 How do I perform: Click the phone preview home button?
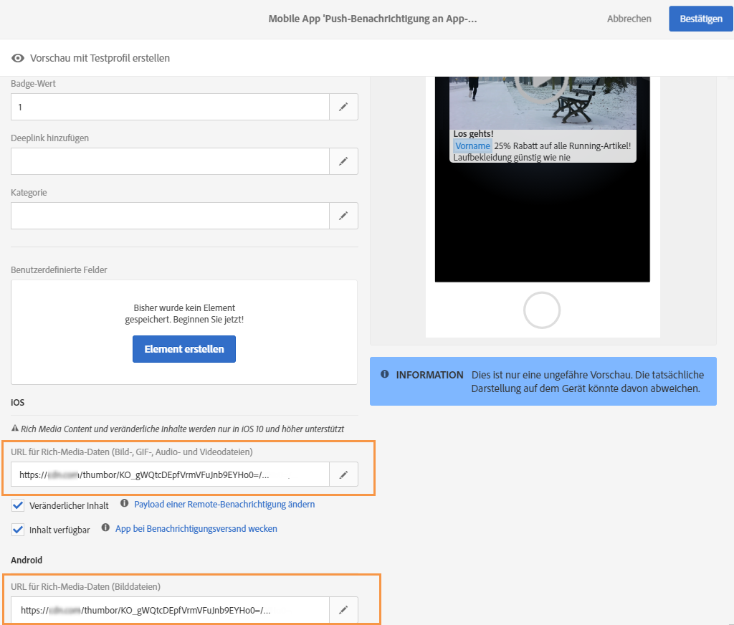(542, 310)
